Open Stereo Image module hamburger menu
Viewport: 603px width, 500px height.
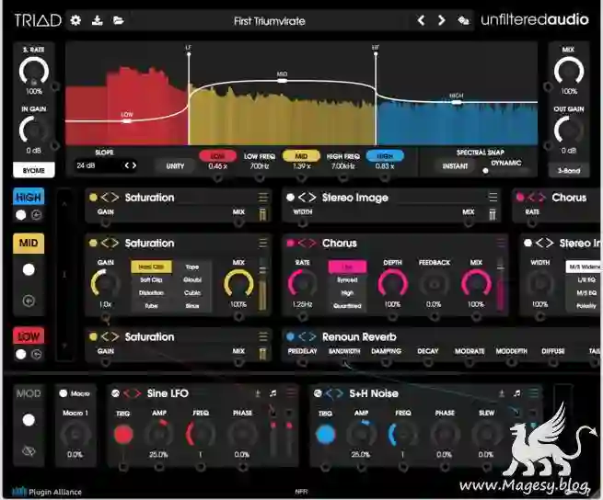493,197
